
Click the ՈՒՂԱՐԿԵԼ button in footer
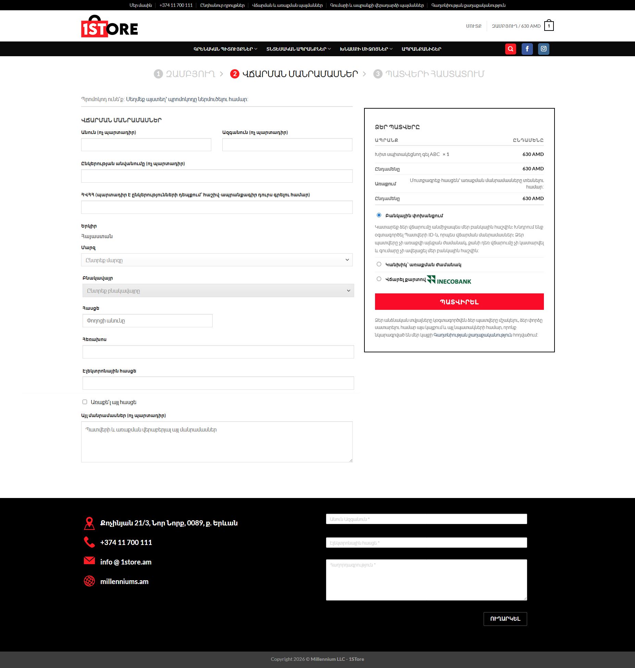click(x=505, y=619)
